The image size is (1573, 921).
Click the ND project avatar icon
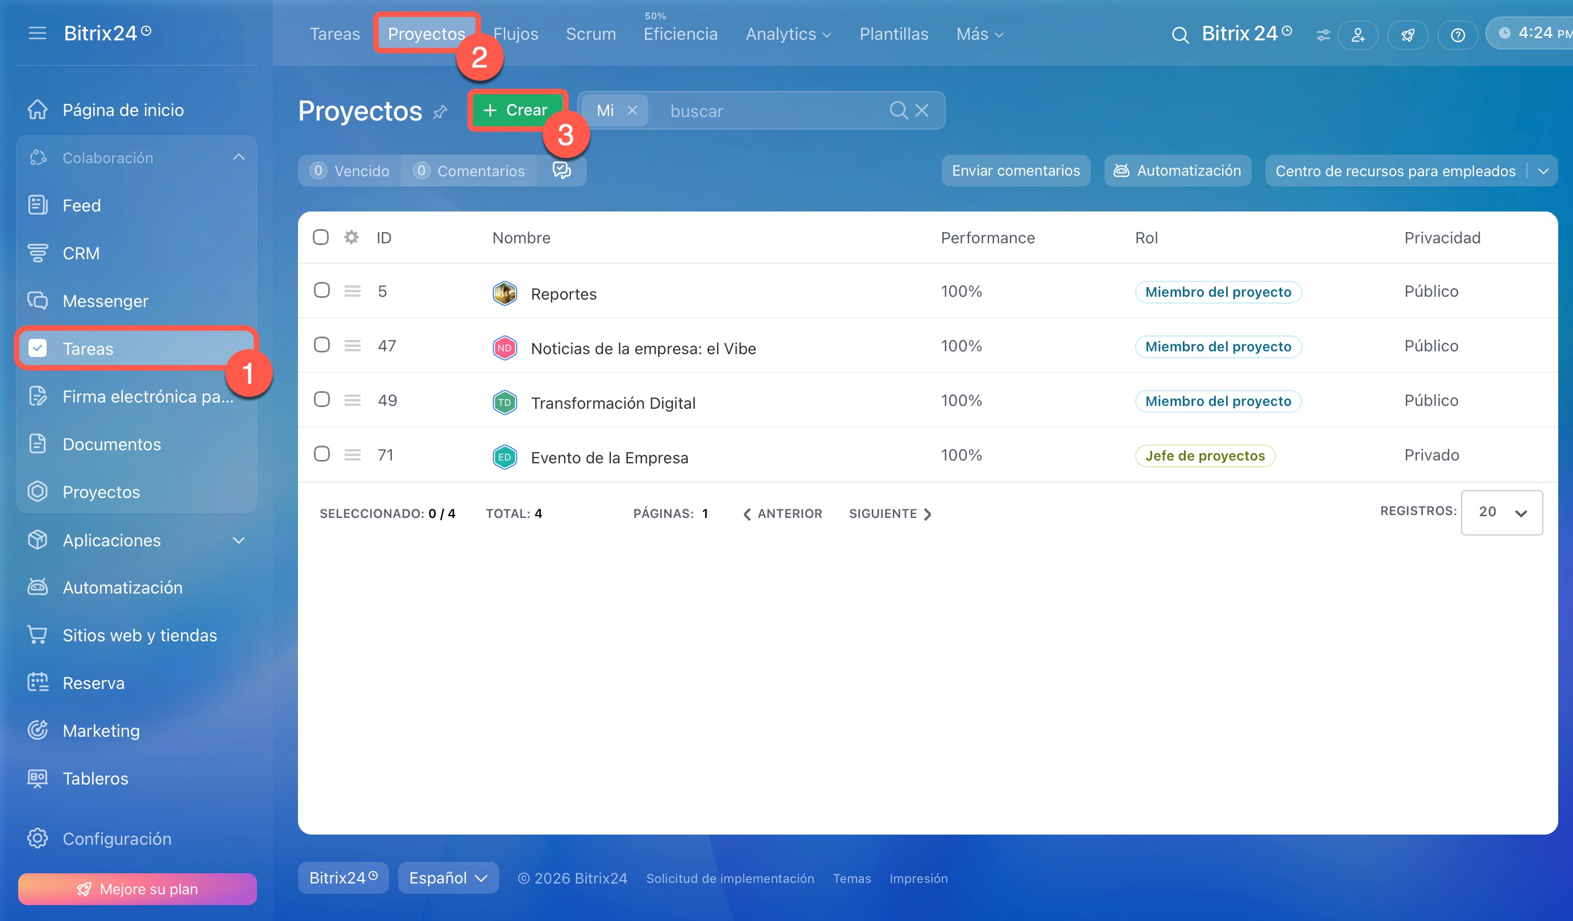tap(504, 347)
